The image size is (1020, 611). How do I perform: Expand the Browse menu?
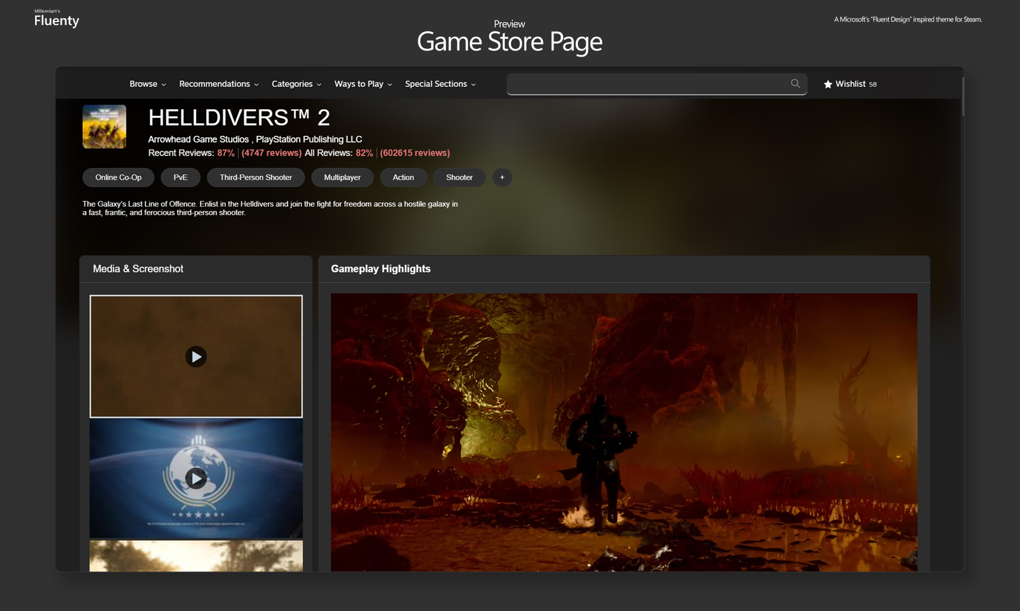pos(148,84)
